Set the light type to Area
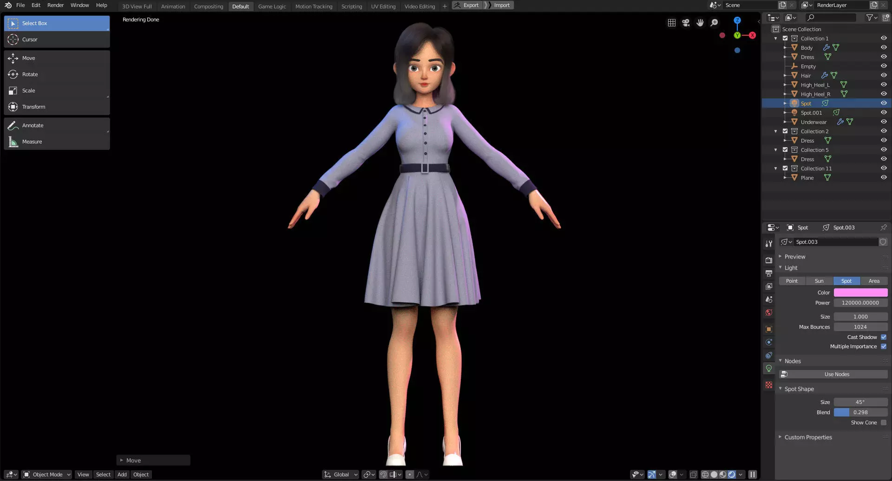Viewport: 892px width, 481px height. 874,281
